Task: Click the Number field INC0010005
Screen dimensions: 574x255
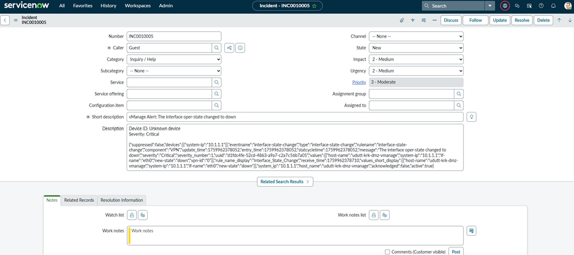Action: tap(174, 37)
